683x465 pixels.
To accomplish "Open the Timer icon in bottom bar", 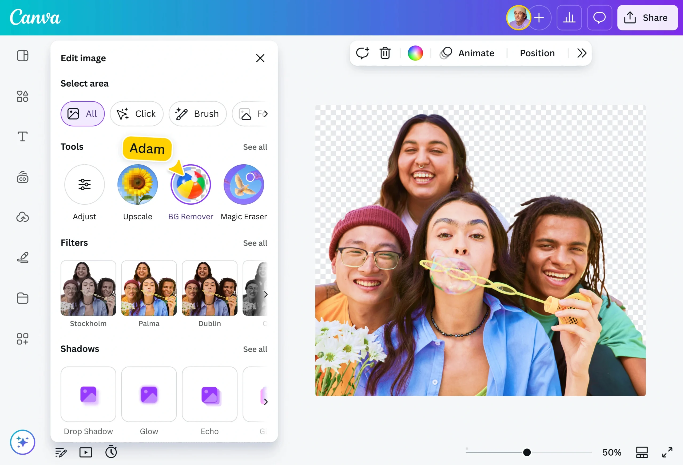I will point(111,451).
